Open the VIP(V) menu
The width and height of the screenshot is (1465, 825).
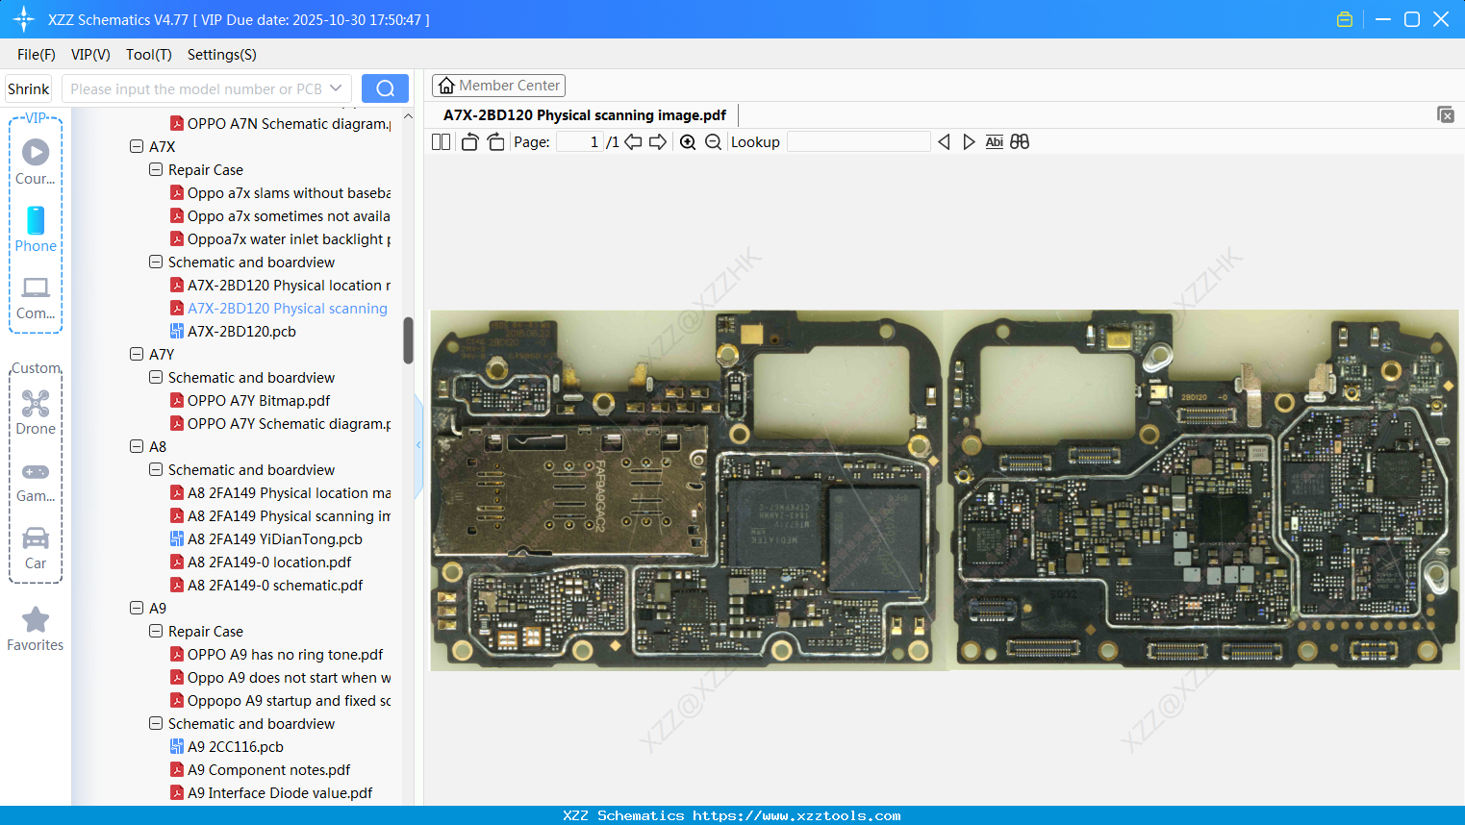89,55
